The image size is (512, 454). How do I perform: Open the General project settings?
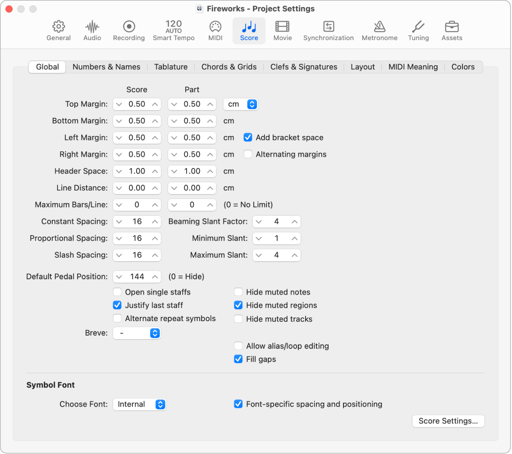pyautogui.click(x=58, y=29)
